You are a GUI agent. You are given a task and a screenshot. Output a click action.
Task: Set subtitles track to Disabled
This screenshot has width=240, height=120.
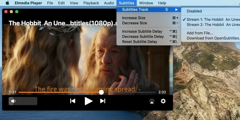[211, 11]
